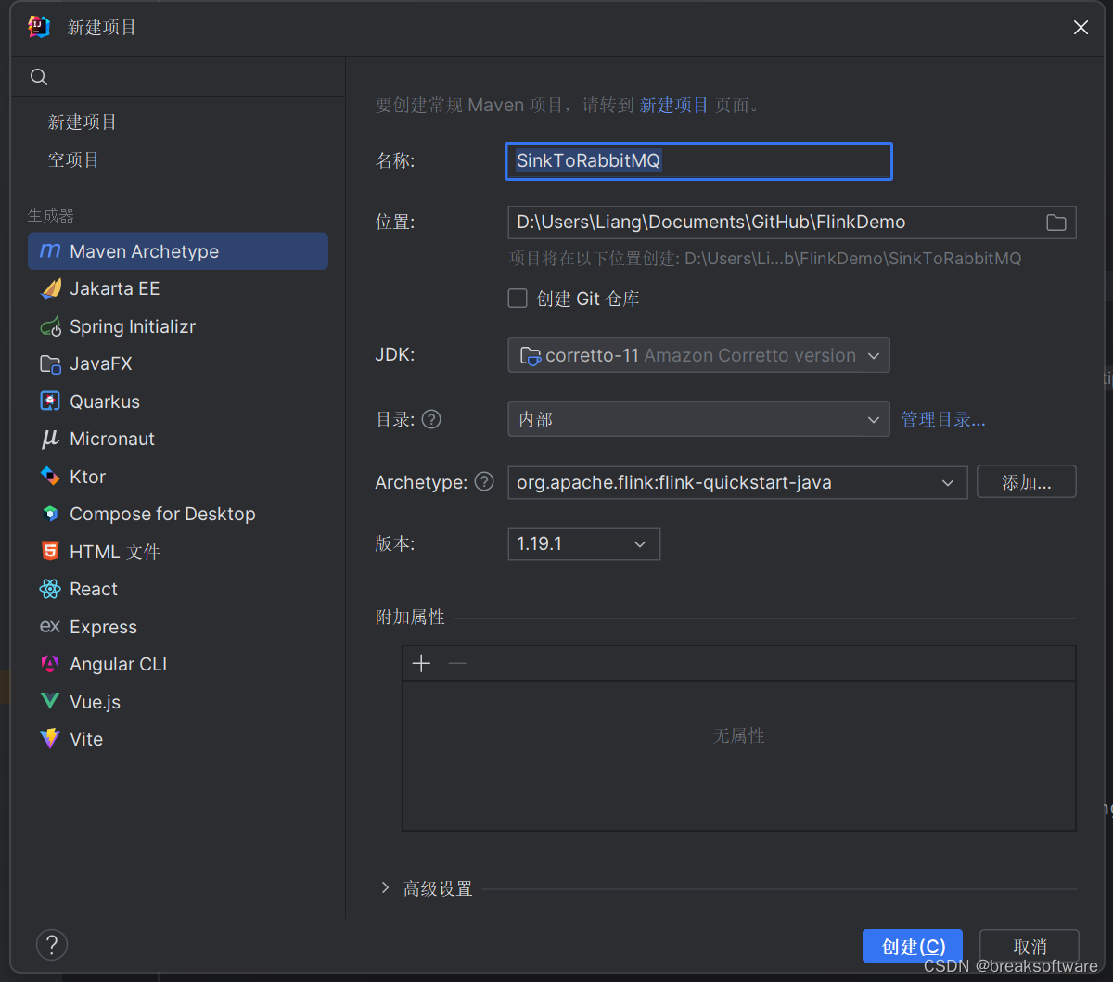Open the JDK corretto-11 dropdown

tap(698, 355)
